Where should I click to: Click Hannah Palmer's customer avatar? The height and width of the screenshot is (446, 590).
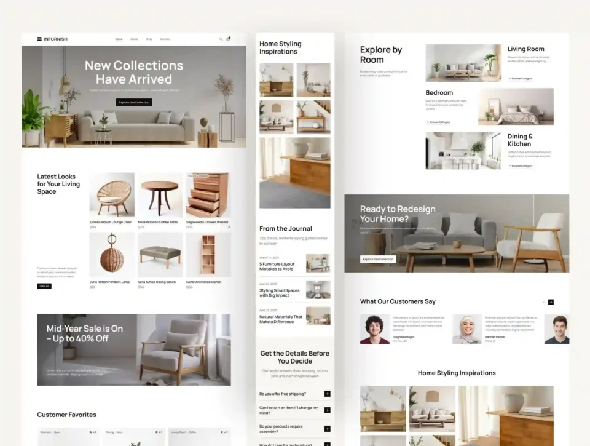tap(467, 329)
